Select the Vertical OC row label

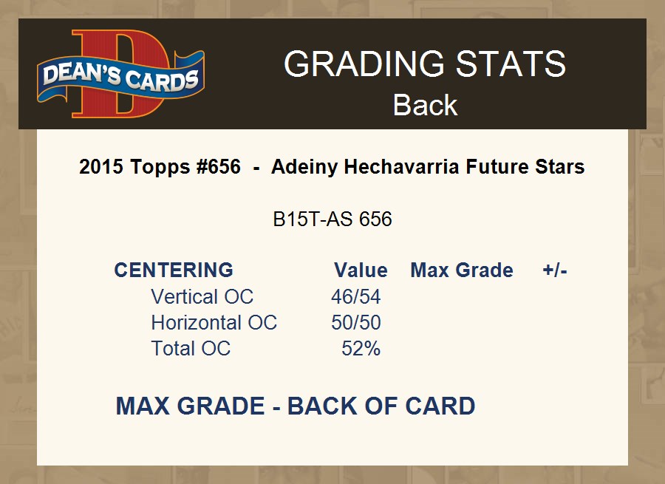tap(202, 297)
